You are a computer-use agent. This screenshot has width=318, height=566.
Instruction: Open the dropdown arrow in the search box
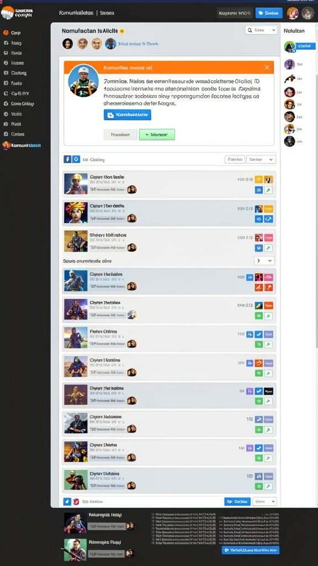point(273,30)
